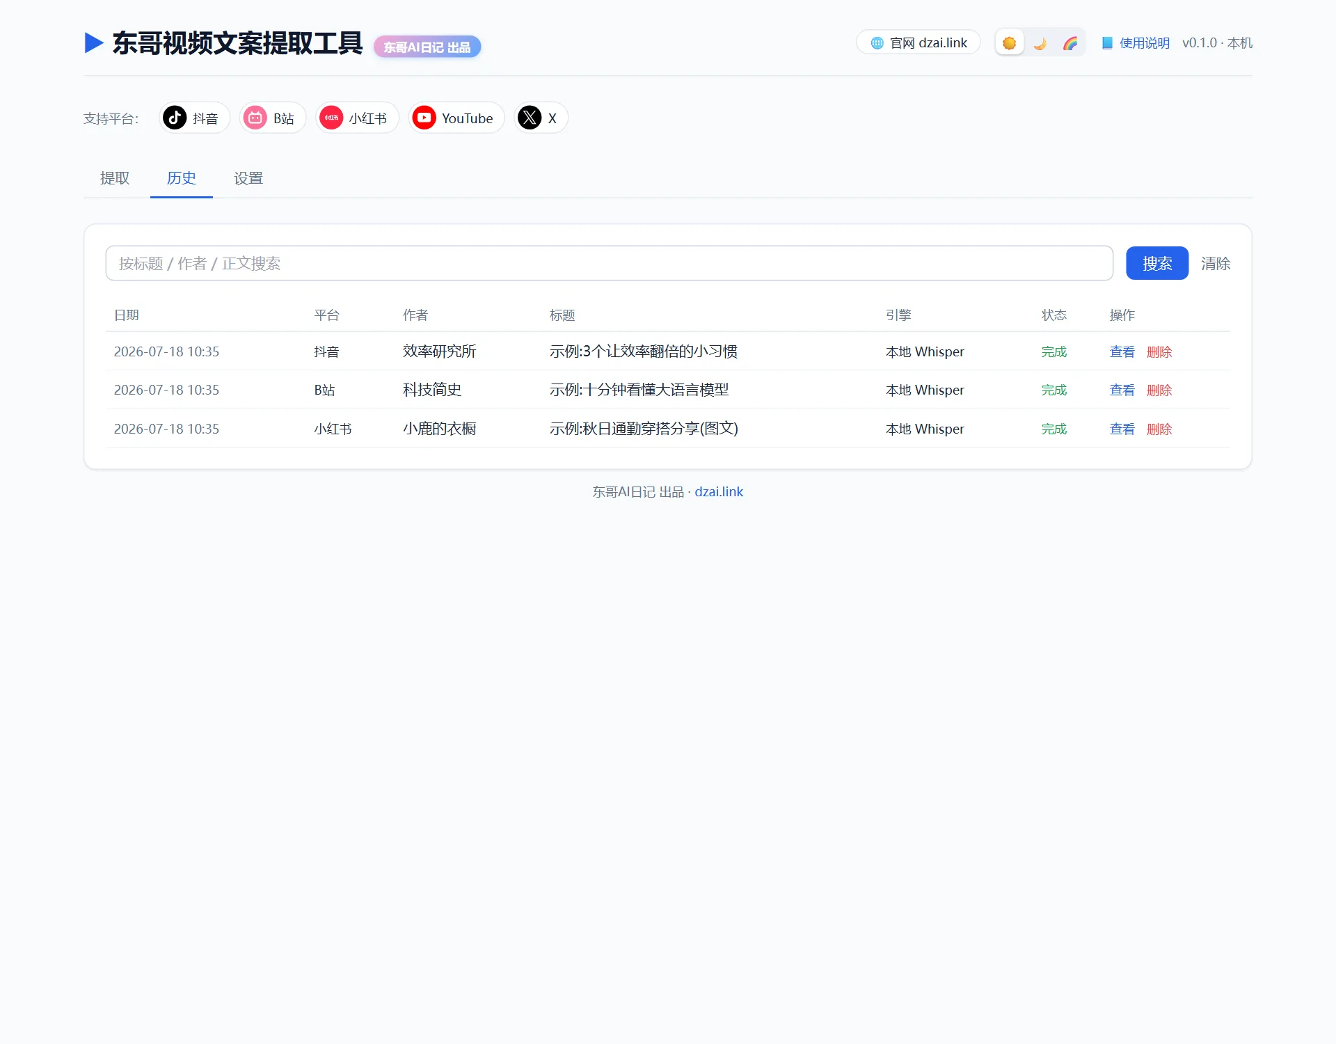The width and height of the screenshot is (1336, 1044).
Task: Focus the 按标题/作者/正文搜索 input field
Action: pos(609,263)
